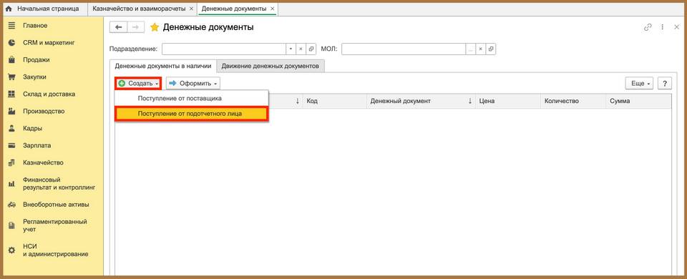The width and height of the screenshot is (687, 279).
Task: Expand the Подразделение dropdown arrow
Action: click(x=291, y=49)
